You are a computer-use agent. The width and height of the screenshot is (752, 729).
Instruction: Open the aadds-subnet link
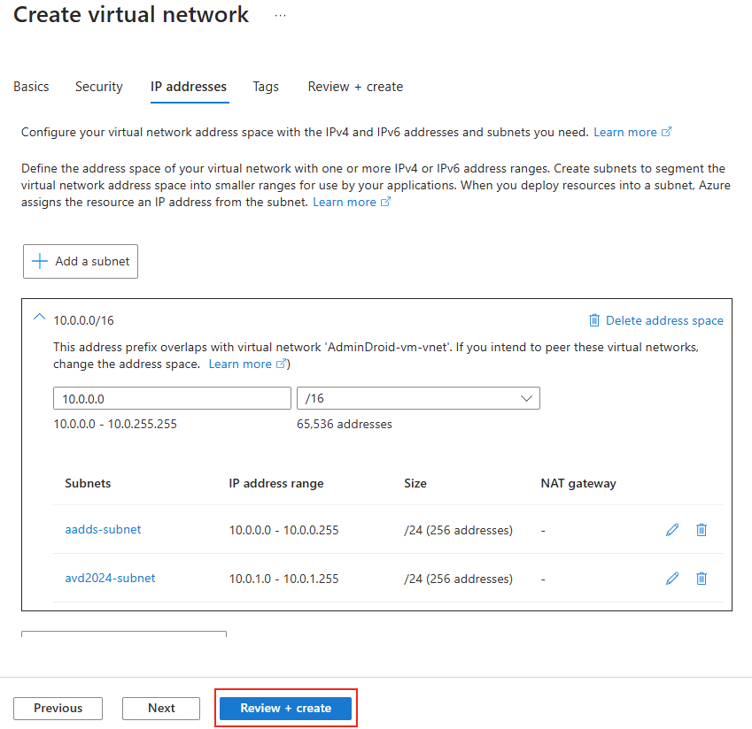pyautogui.click(x=103, y=529)
